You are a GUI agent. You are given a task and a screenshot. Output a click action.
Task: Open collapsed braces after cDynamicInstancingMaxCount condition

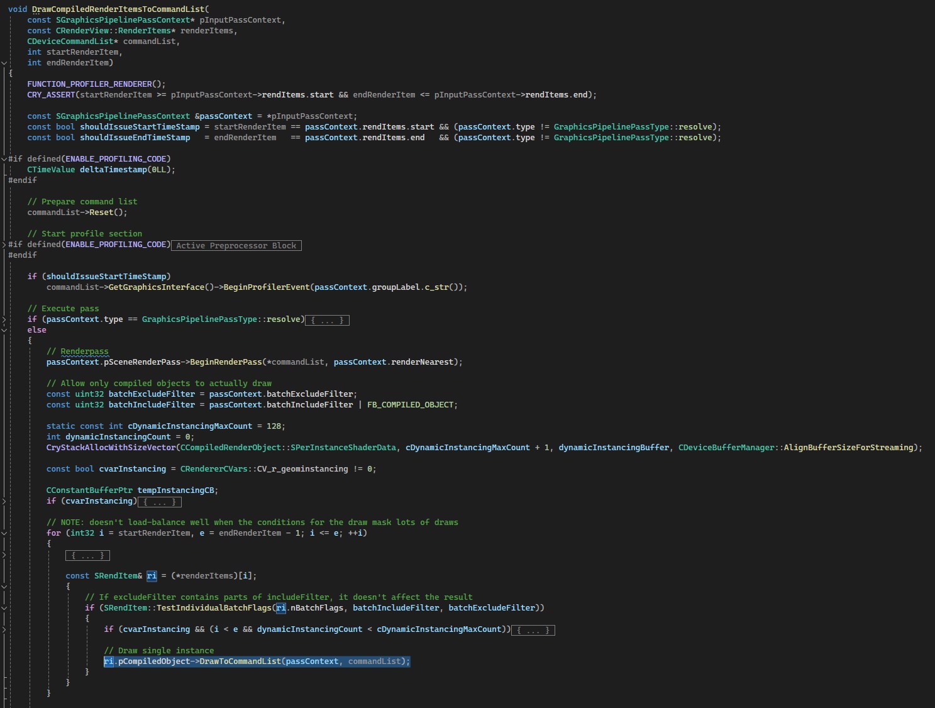pyautogui.click(x=533, y=630)
